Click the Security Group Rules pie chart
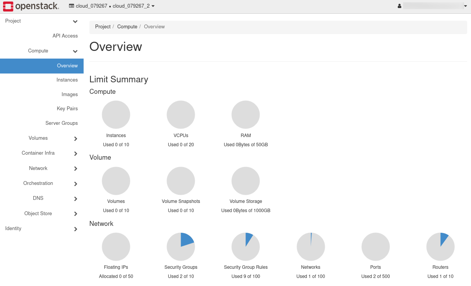Screen dimensions: 471x286 coord(245,247)
